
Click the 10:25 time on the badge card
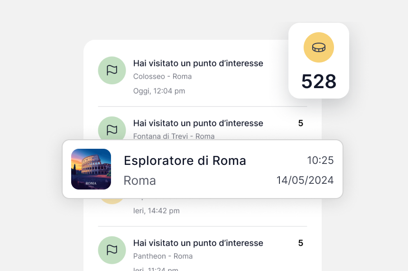tap(320, 160)
